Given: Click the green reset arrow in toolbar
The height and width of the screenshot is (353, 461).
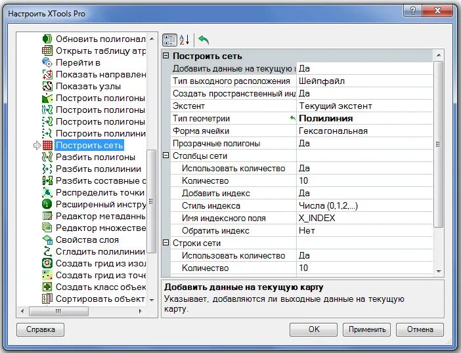Looking at the screenshot, I should 204,40.
